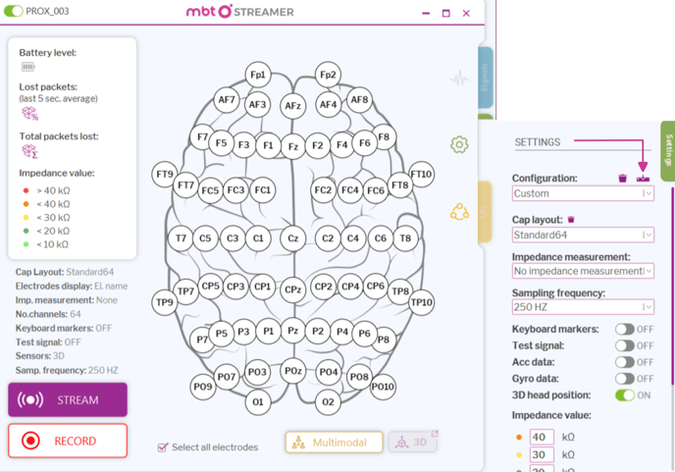This screenshot has height=472, width=675.
Task: Switch to the yellow side tab
Action: pyautogui.click(x=485, y=211)
